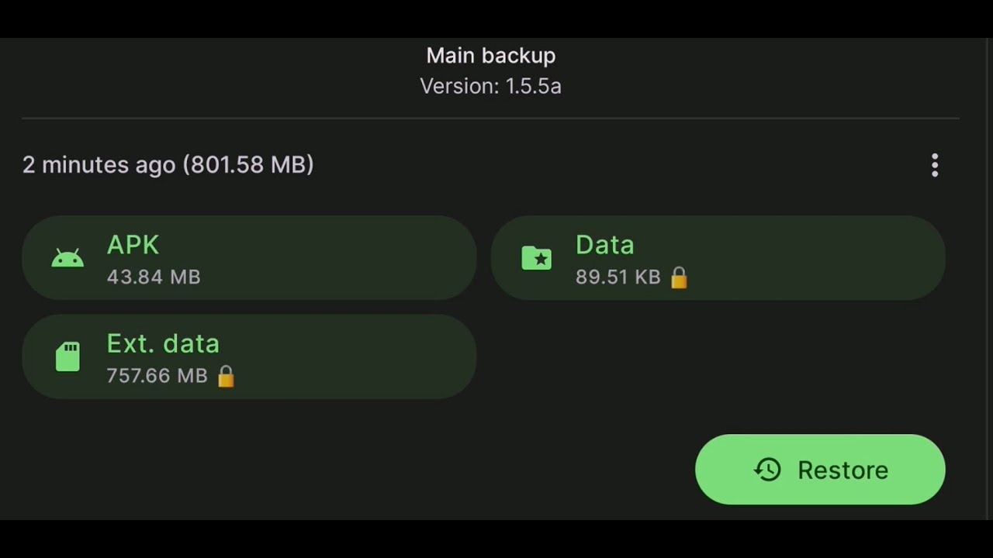Viewport: 993px width, 558px height.
Task: Click the Restore button text label
Action: pyautogui.click(x=842, y=470)
